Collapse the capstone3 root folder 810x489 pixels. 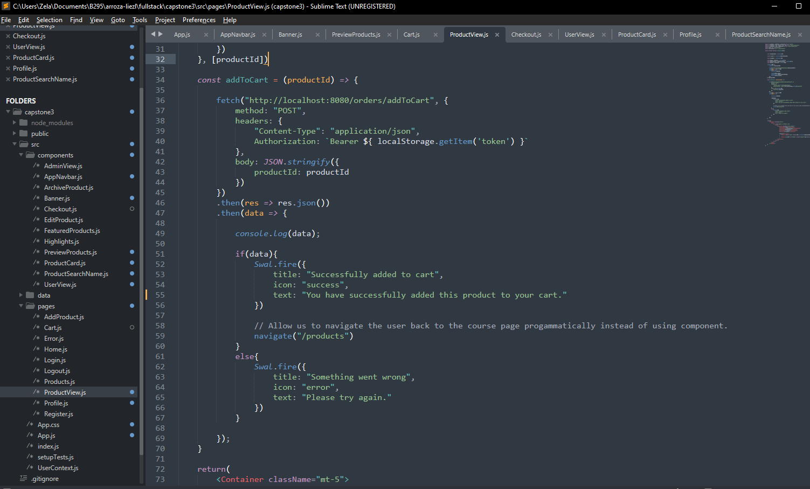[x=8, y=112]
